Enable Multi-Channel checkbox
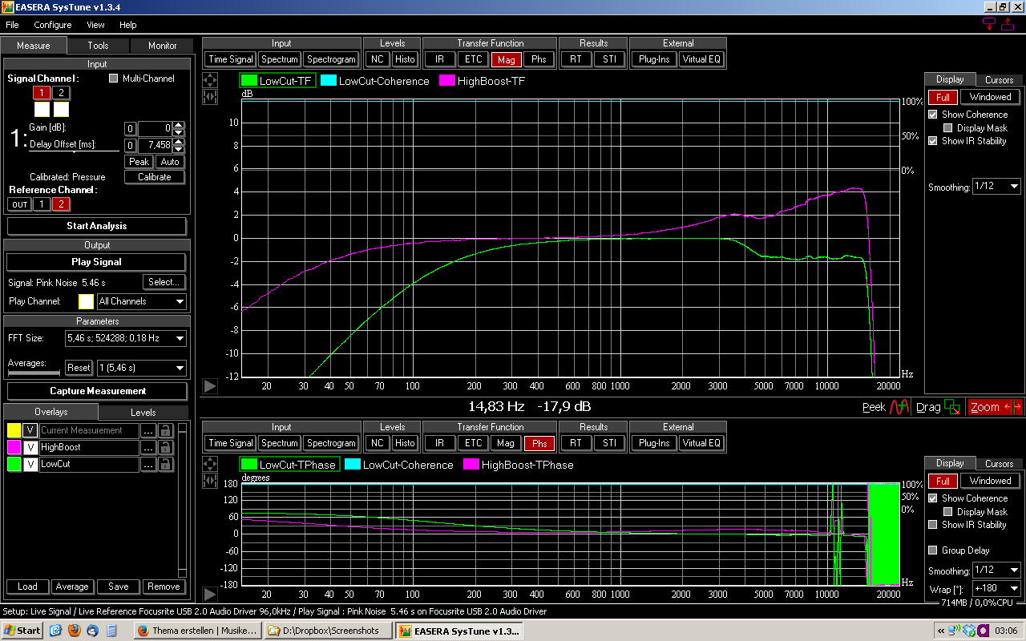Image resolution: width=1026 pixels, height=641 pixels. click(x=113, y=79)
